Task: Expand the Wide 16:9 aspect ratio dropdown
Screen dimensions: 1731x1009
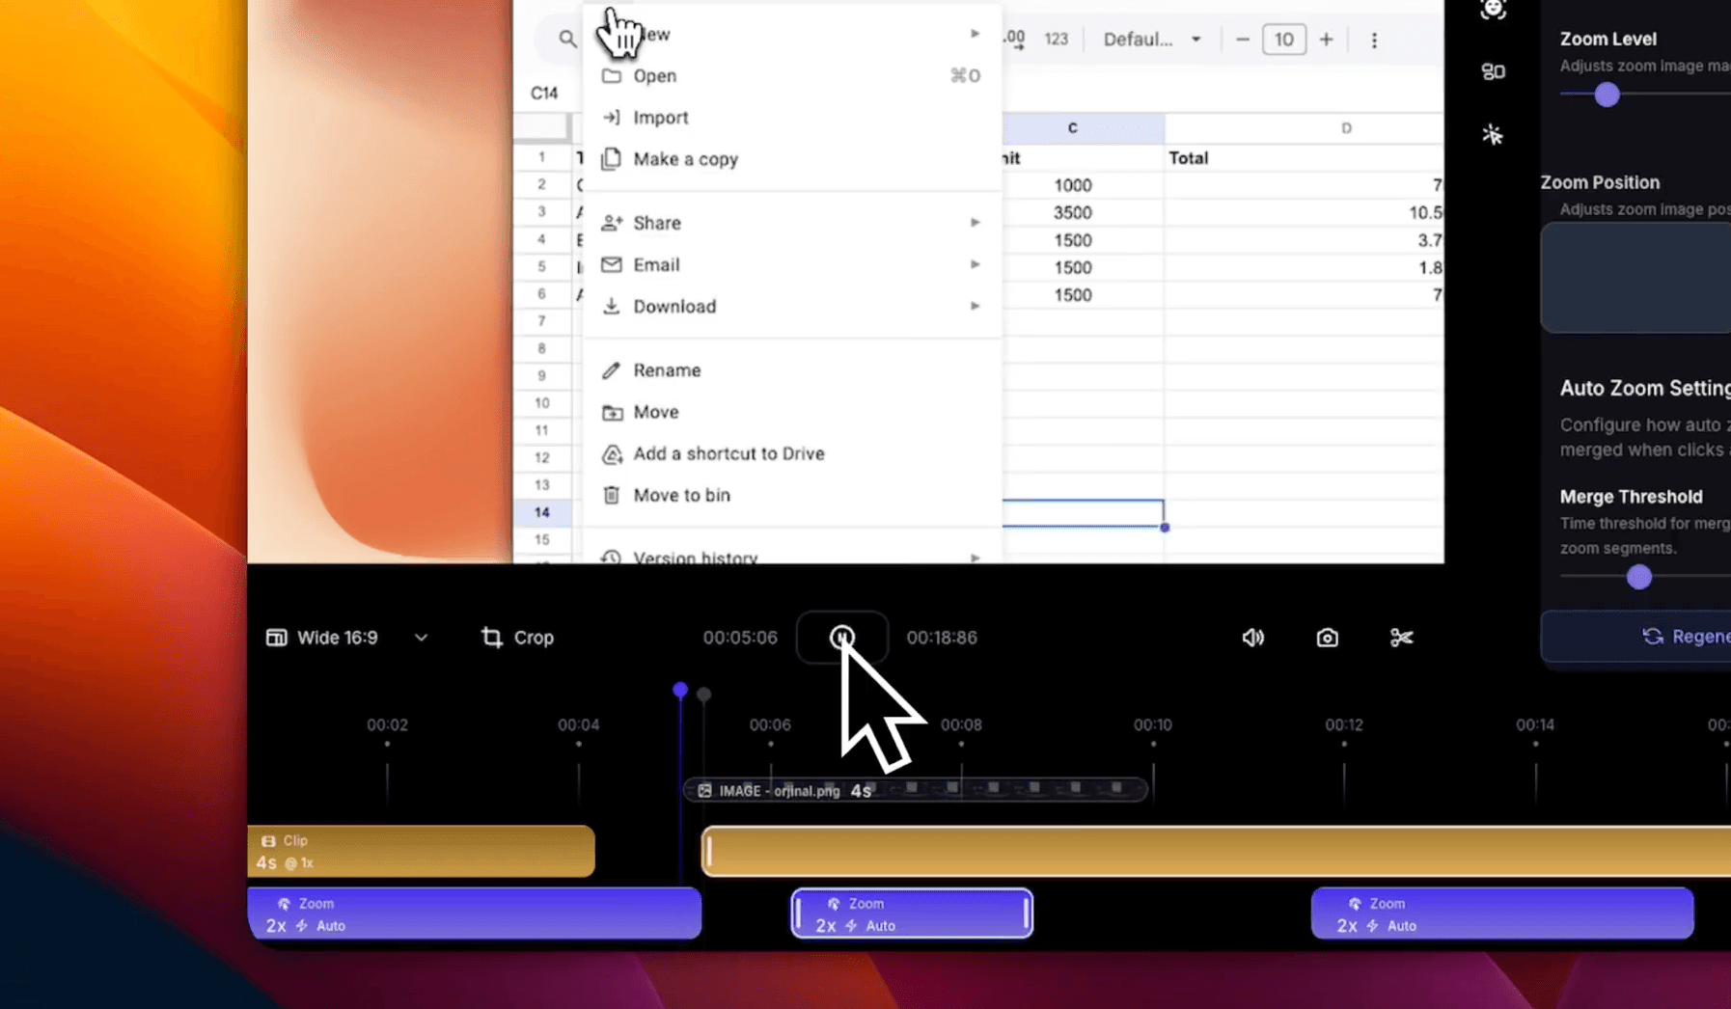Action: pos(422,637)
